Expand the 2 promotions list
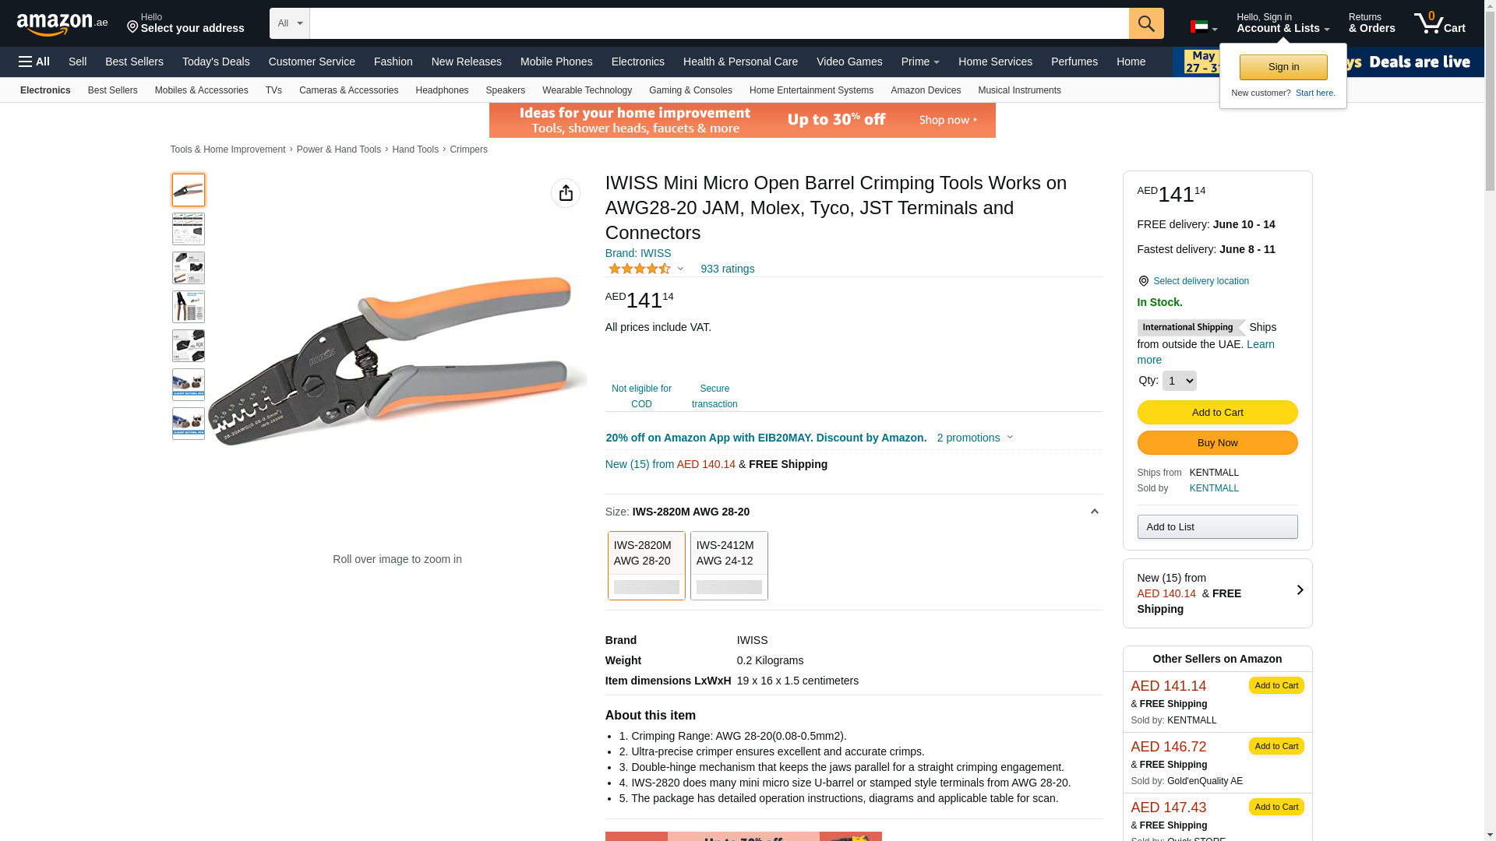This screenshot has width=1496, height=841. [975, 438]
